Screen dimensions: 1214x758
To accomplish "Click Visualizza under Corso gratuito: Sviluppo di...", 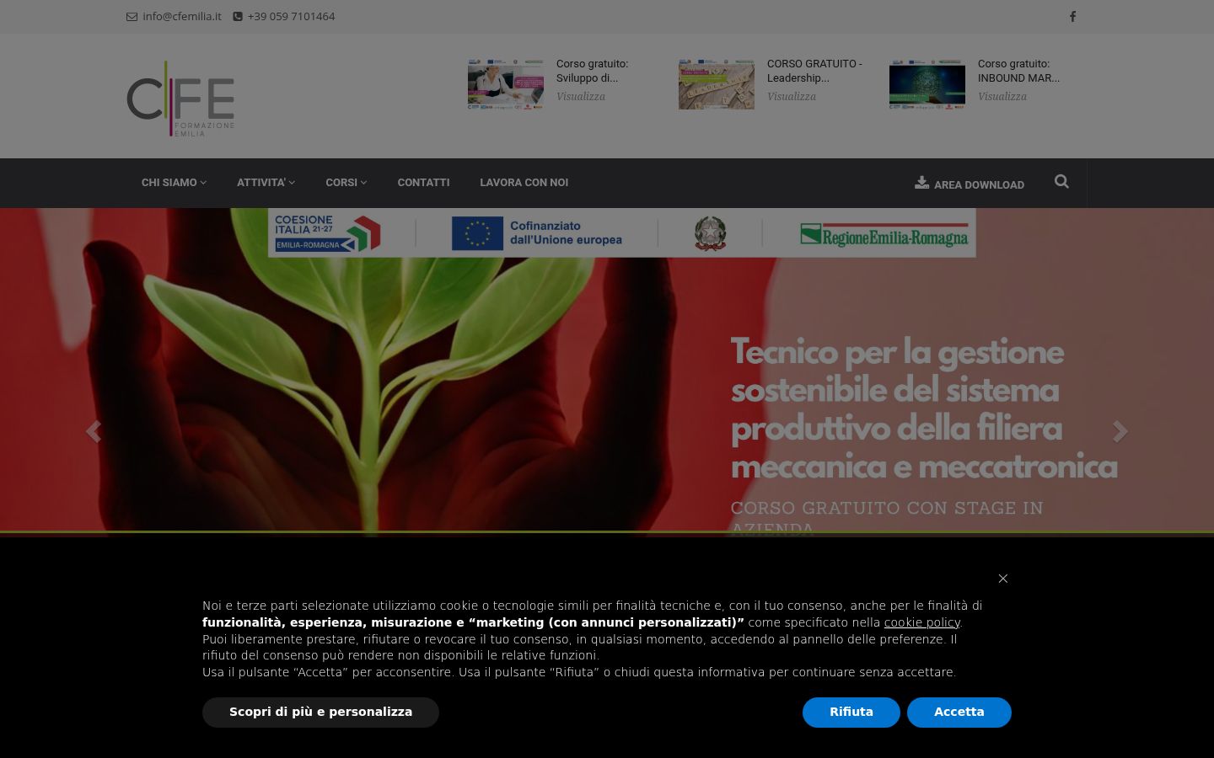I will 581,97.
